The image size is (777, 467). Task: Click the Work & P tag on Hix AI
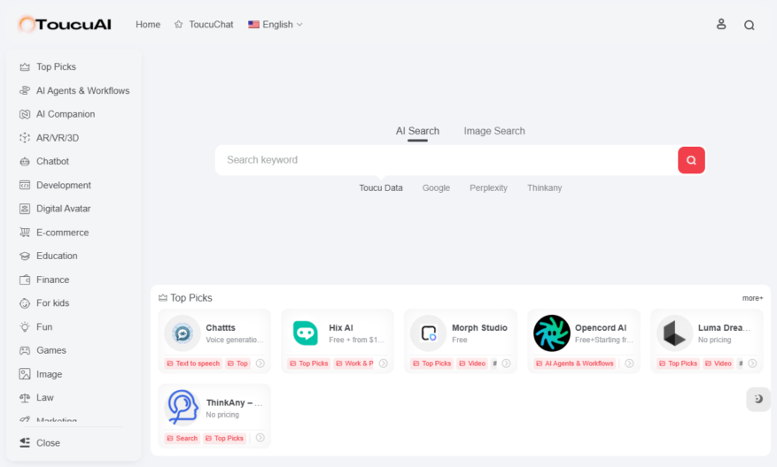(x=354, y=364)
